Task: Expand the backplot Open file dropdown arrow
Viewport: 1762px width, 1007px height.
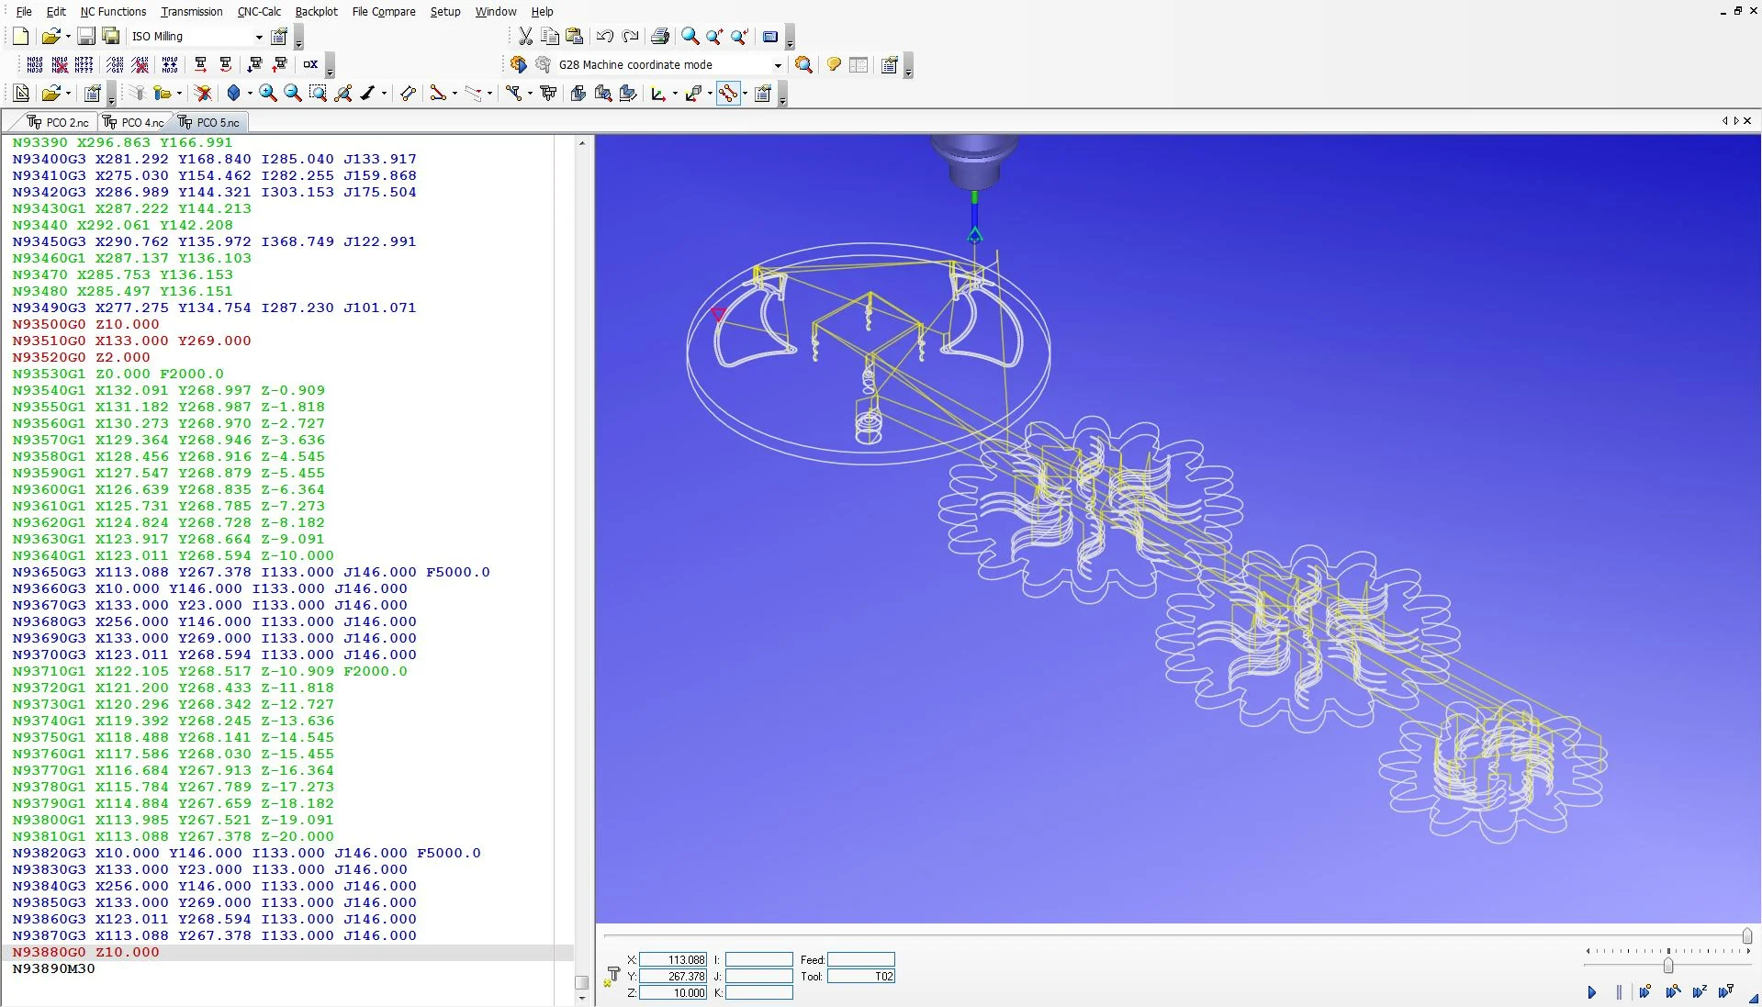Action: [x=68, y=94]
